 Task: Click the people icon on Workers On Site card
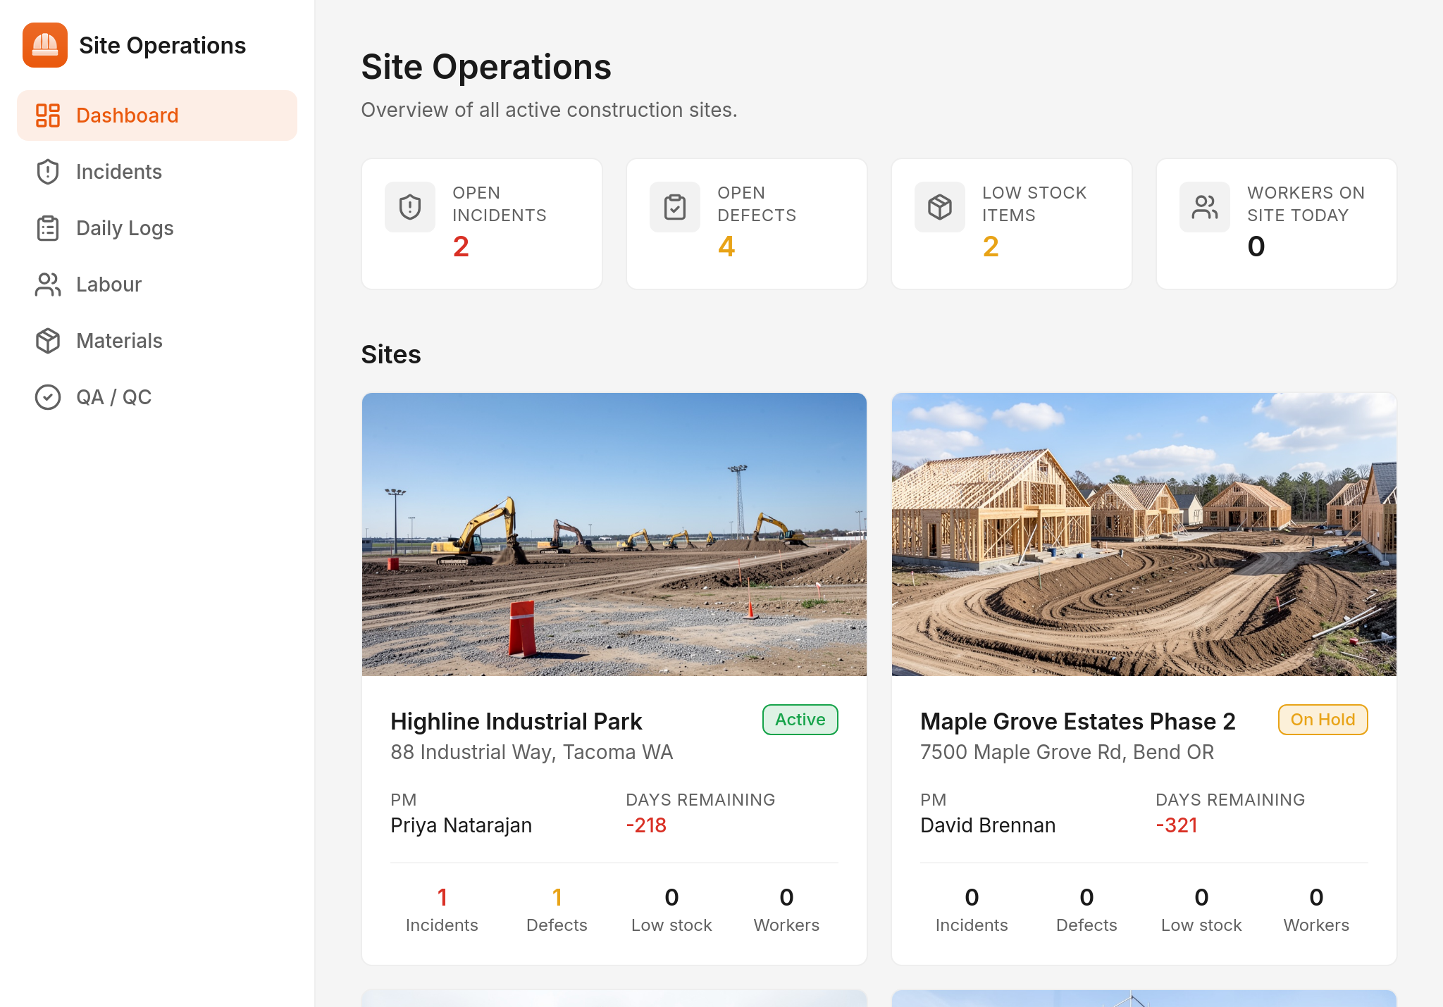pyautogui.click(x=1205, y=207)
